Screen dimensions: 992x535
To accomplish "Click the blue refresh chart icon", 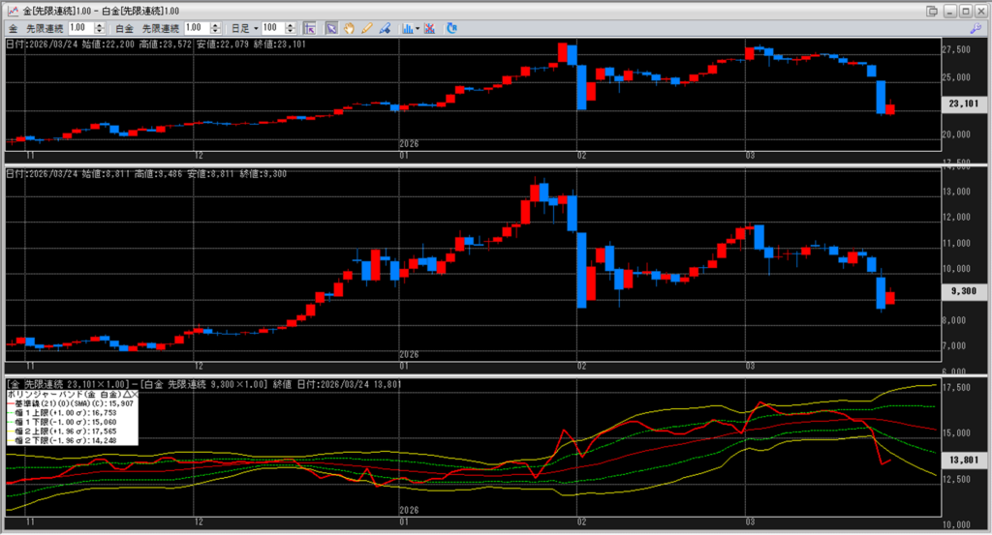I will (x=450, y=28).
